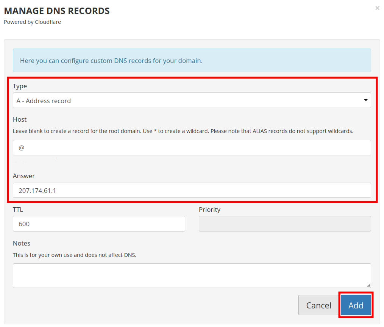Click the Notes field label
Viewport: 384px width, 327px height.
[22, 243]
